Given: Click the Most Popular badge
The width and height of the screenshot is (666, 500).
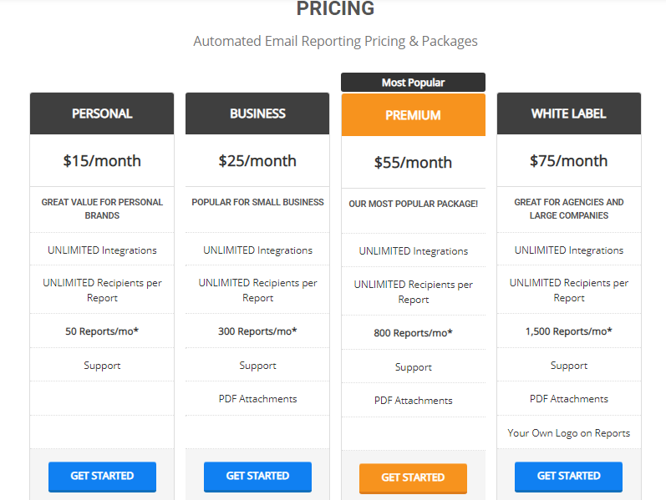Looking at the screenshot, I should tap(414, 83).
